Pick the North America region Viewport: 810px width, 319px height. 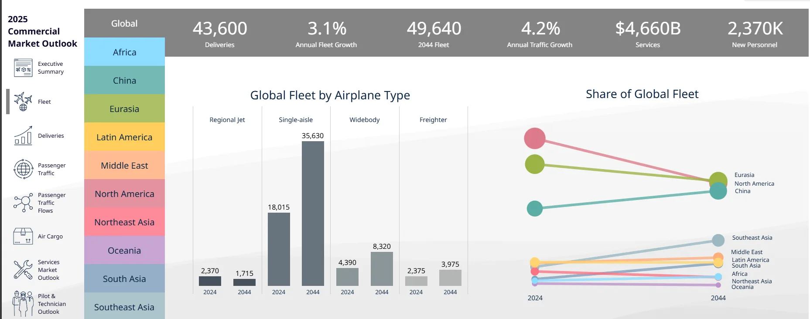pos(124,193)
